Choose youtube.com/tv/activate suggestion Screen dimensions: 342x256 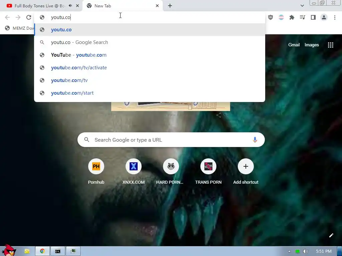click(150, 67)
